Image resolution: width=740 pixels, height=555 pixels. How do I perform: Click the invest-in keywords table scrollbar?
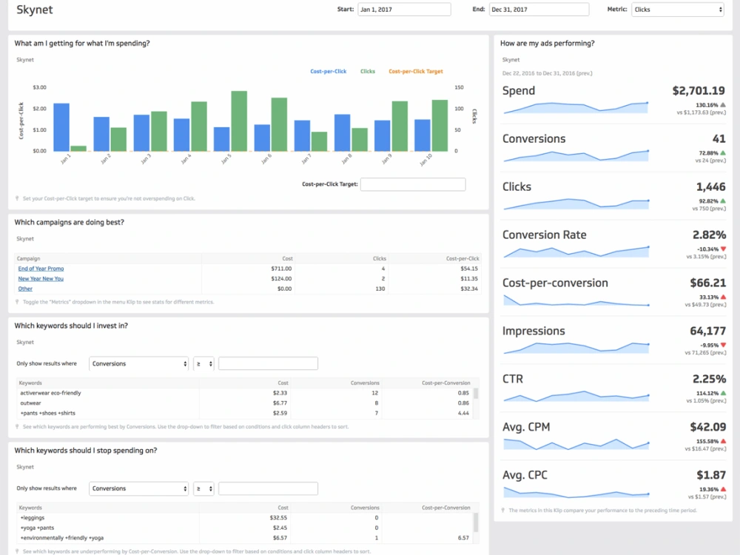click(476, 394)
